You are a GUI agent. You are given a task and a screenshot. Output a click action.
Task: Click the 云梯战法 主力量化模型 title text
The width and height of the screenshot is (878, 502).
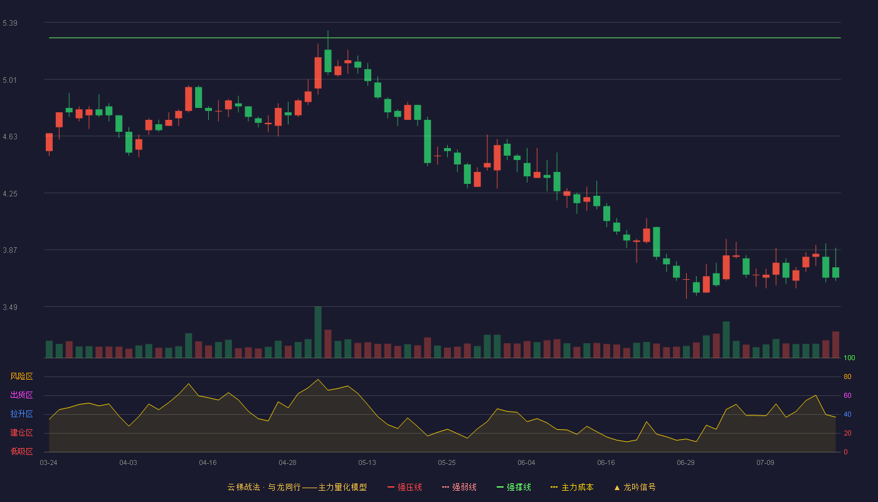pos(297,487)
